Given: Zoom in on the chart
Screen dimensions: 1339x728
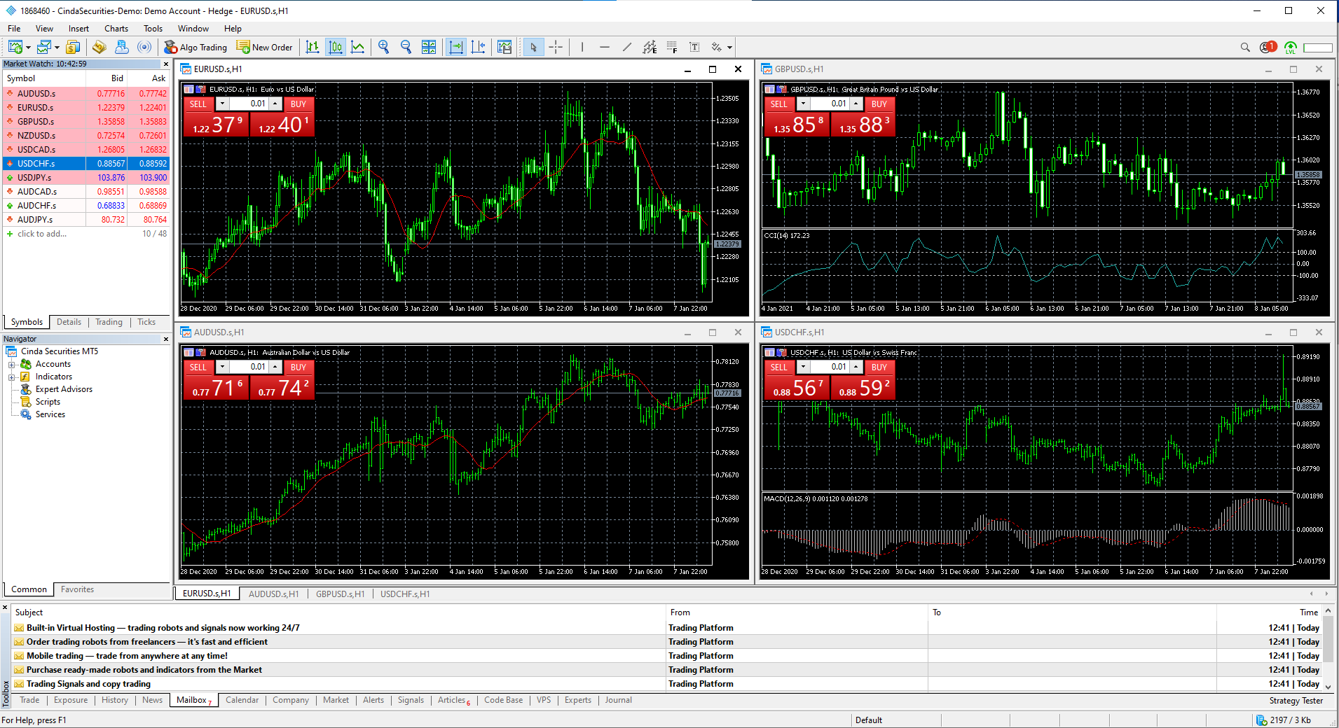Looking at the screenshot, I should click(x=383, y=47).
